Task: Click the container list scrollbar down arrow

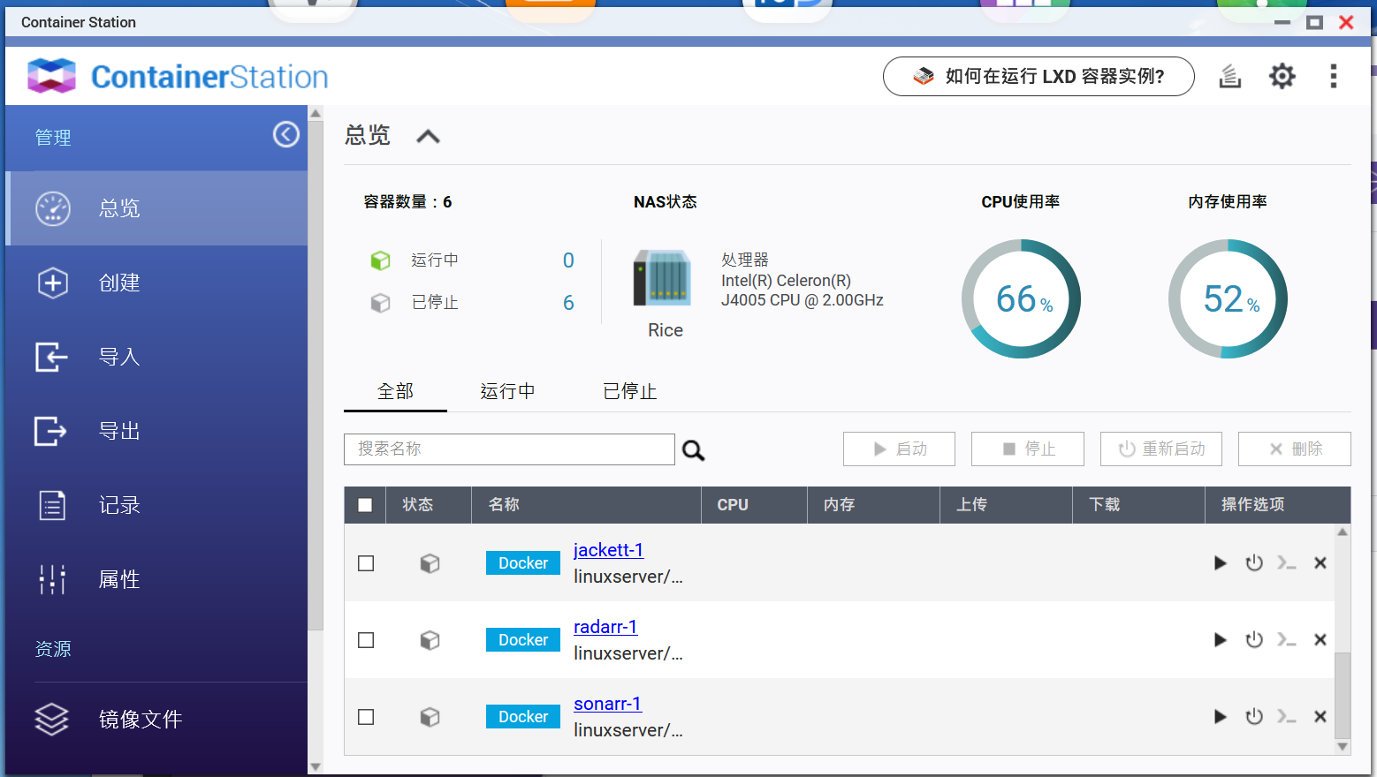Action: (1343, 747)
